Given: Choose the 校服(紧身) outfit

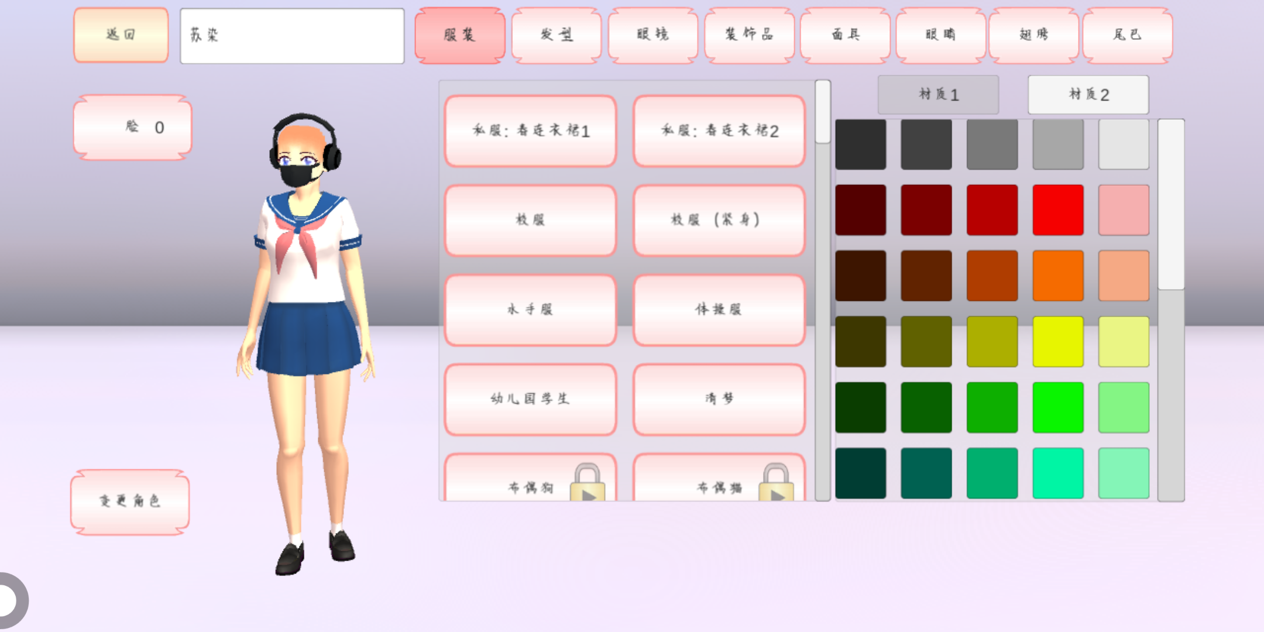Looking at the screenshot, I should pyautogui.click(x=719, y=221).
